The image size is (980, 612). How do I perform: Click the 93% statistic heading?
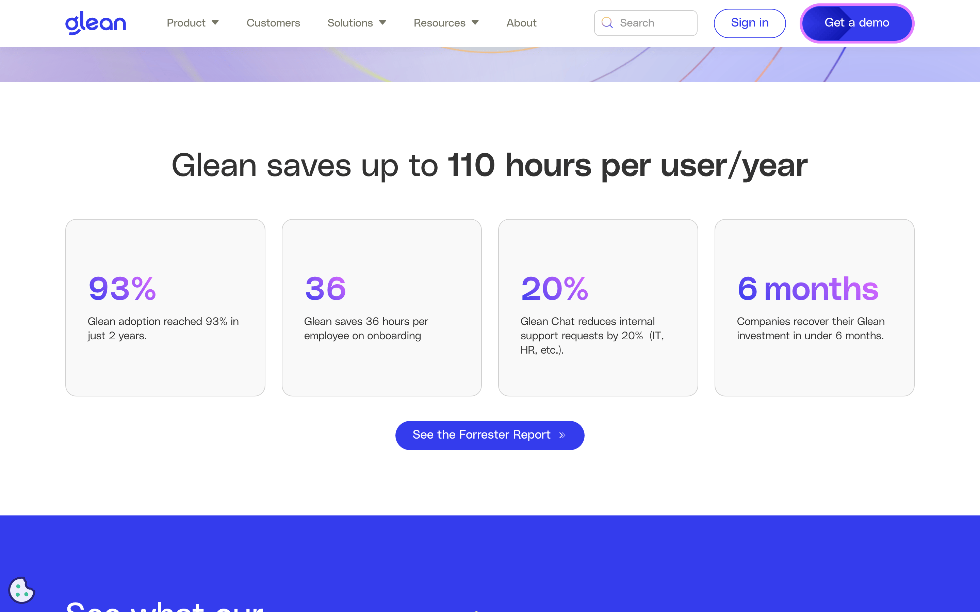[122, 289]
